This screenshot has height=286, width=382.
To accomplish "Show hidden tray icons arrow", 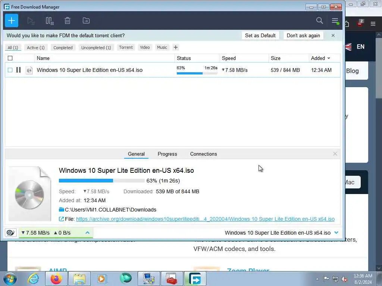I will [x=317, y=279].
